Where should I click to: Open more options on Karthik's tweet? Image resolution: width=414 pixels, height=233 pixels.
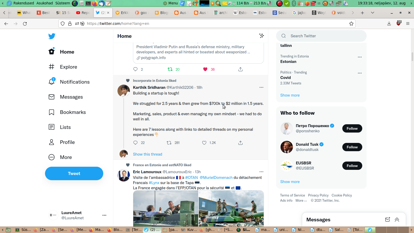261,88
